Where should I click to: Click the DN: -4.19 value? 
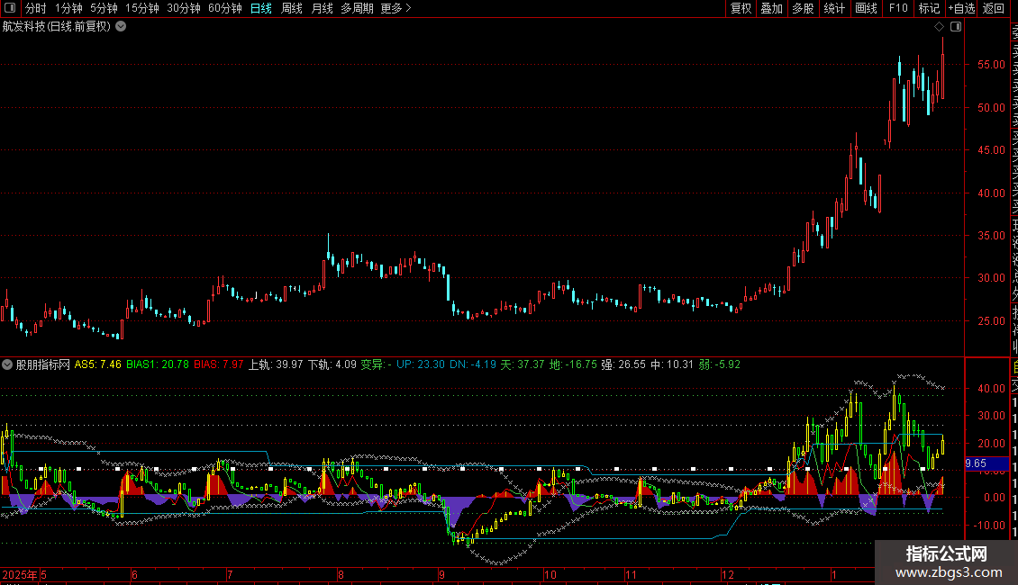point(473,364)
